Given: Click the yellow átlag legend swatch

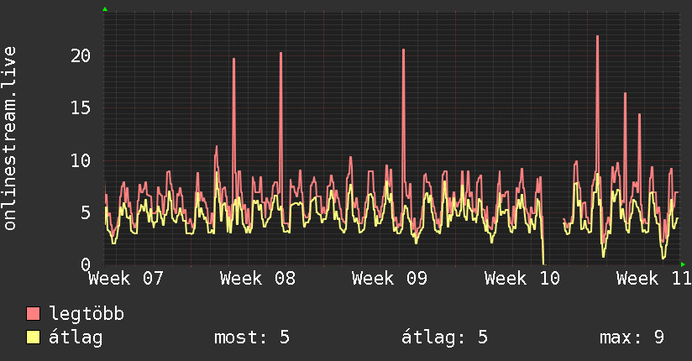Looking at the screenshot, I should (33, 337).
